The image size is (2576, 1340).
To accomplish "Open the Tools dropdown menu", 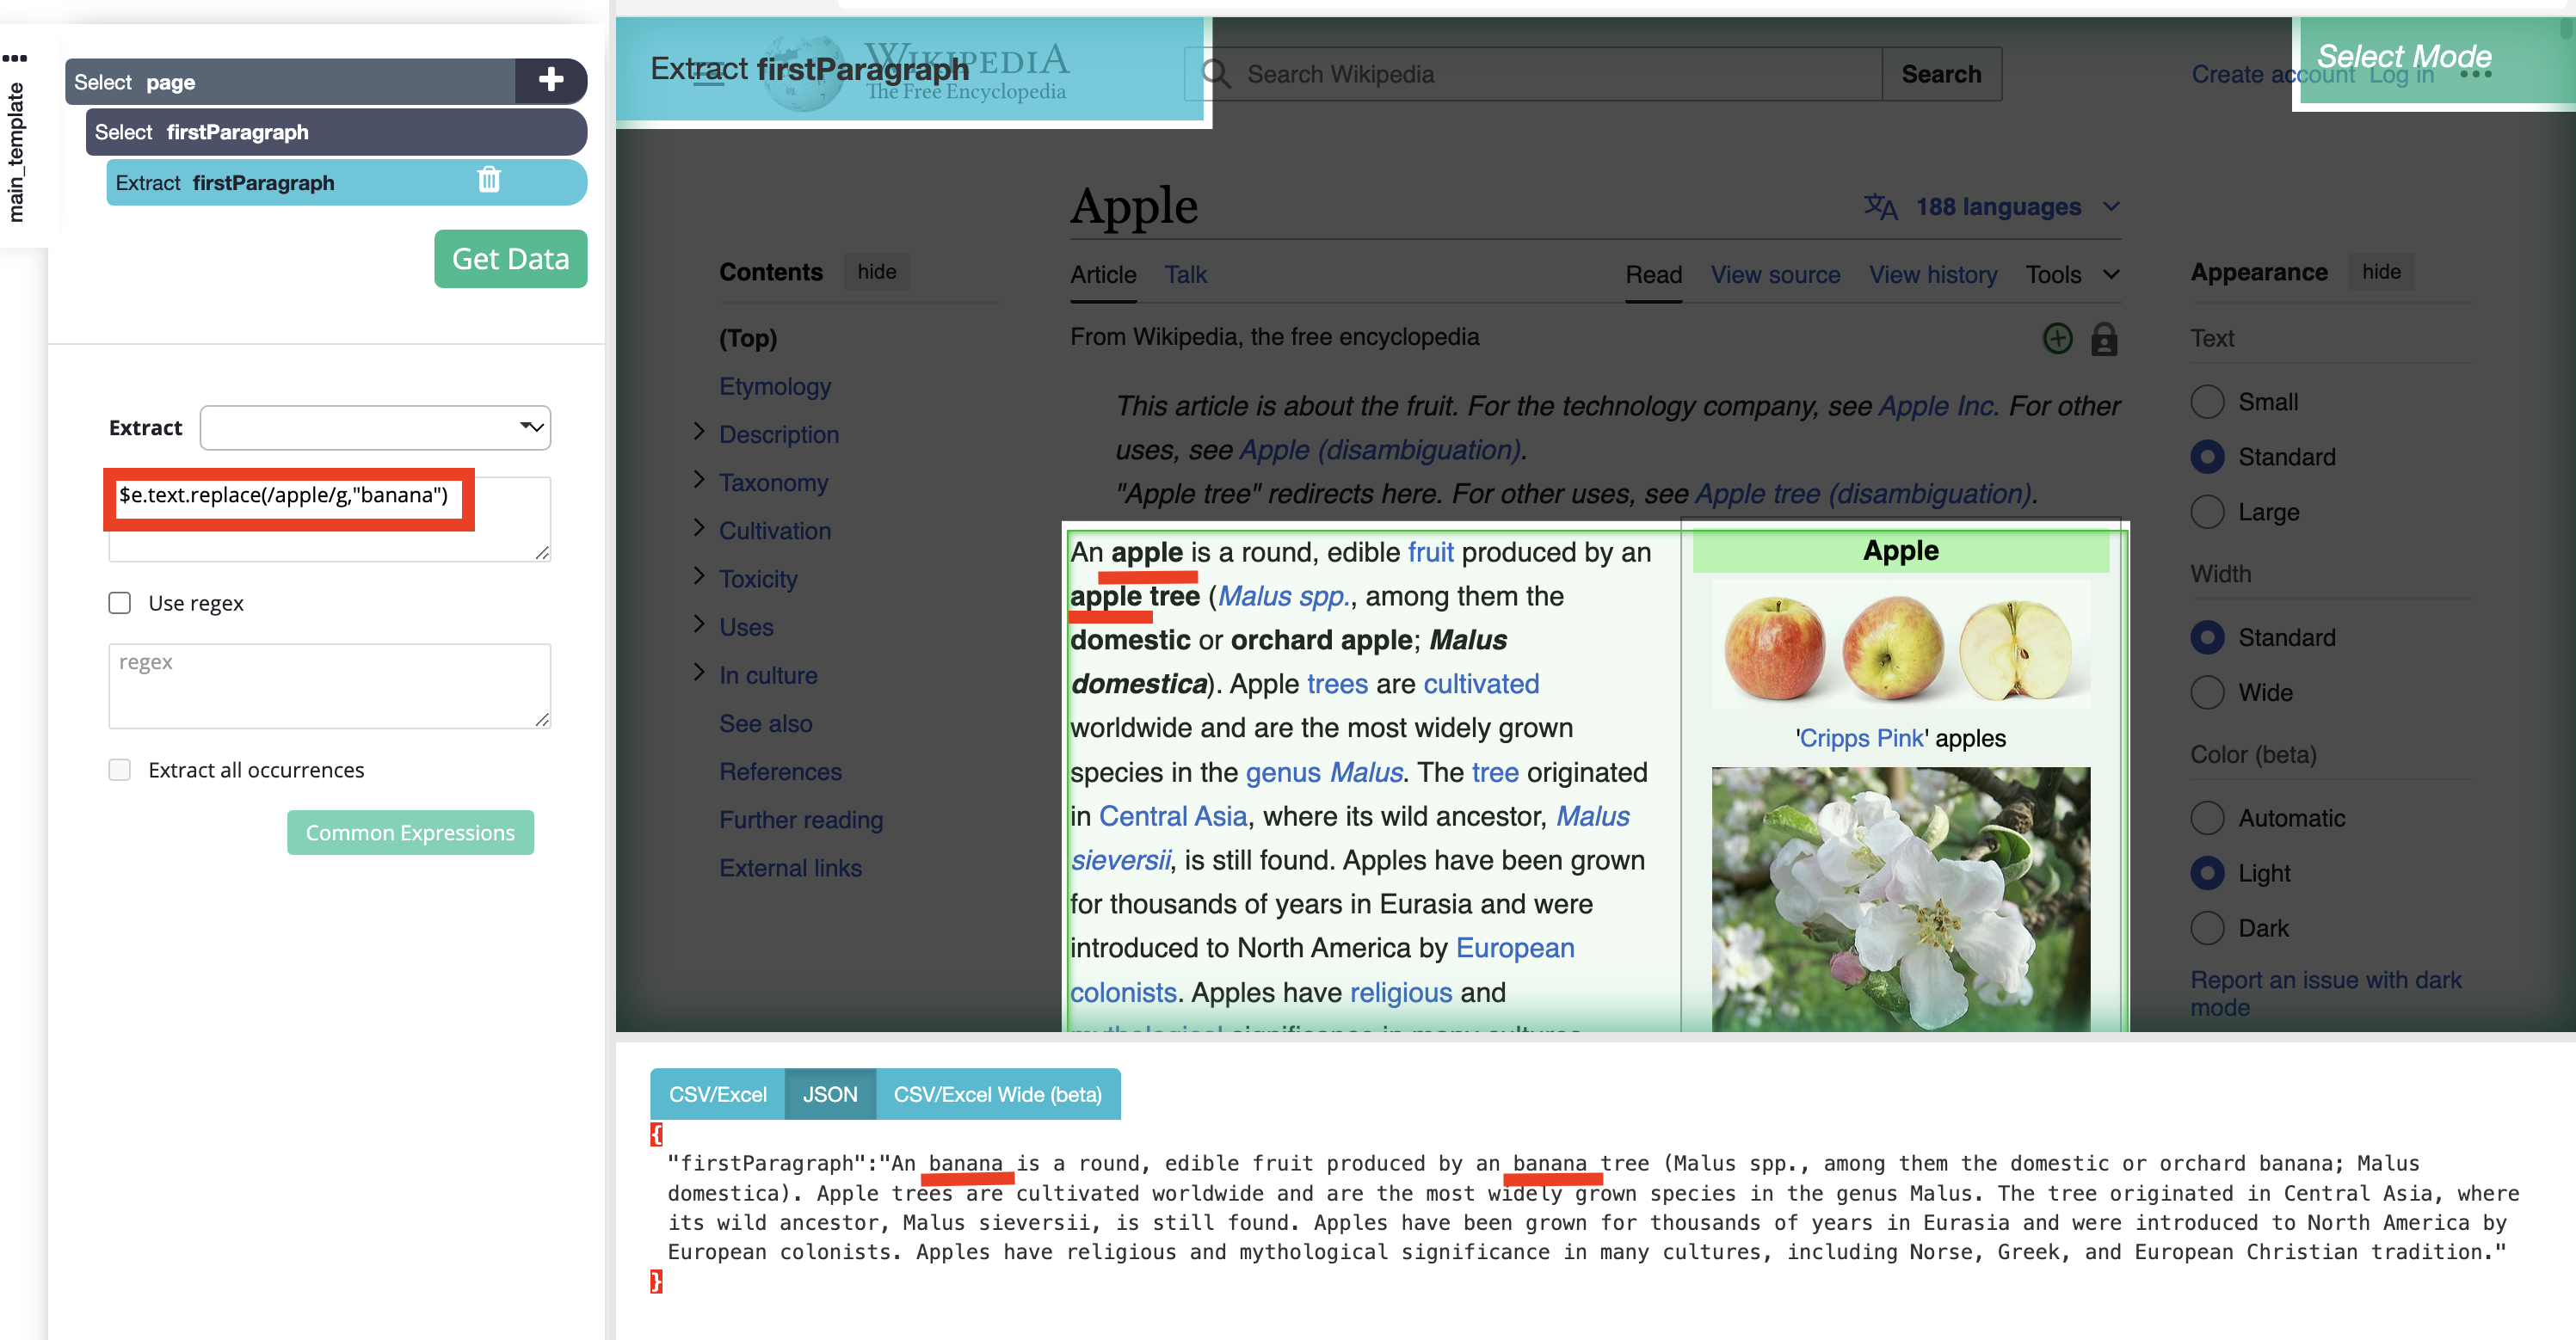I will [x=2072, y=274].
